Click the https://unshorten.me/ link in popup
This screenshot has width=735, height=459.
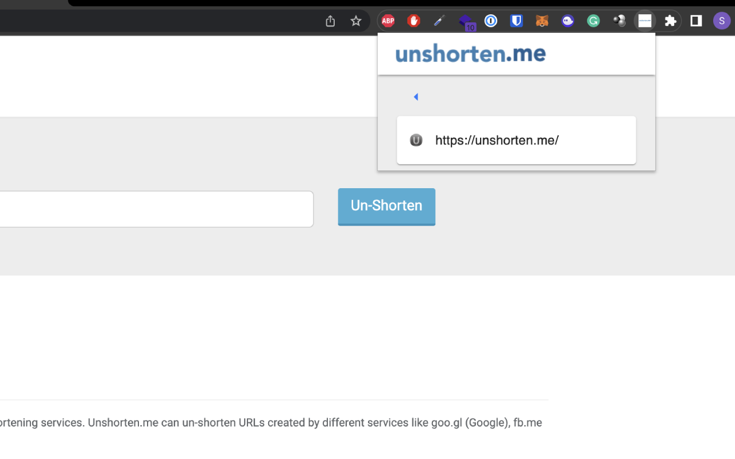pos(497,140)
